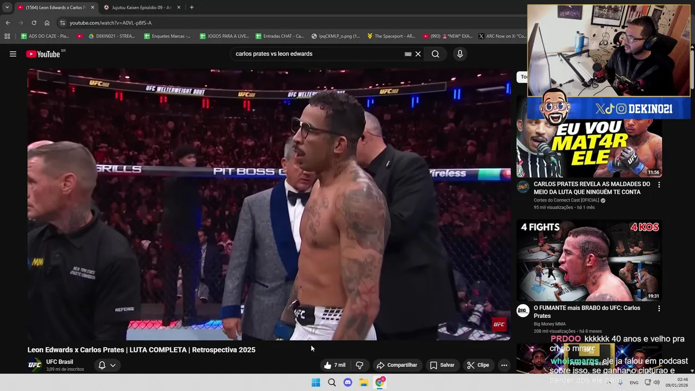Open the on-screen keyboard icon in search
695x391 pixels.
pyautogui.click(x=408, y=54)
